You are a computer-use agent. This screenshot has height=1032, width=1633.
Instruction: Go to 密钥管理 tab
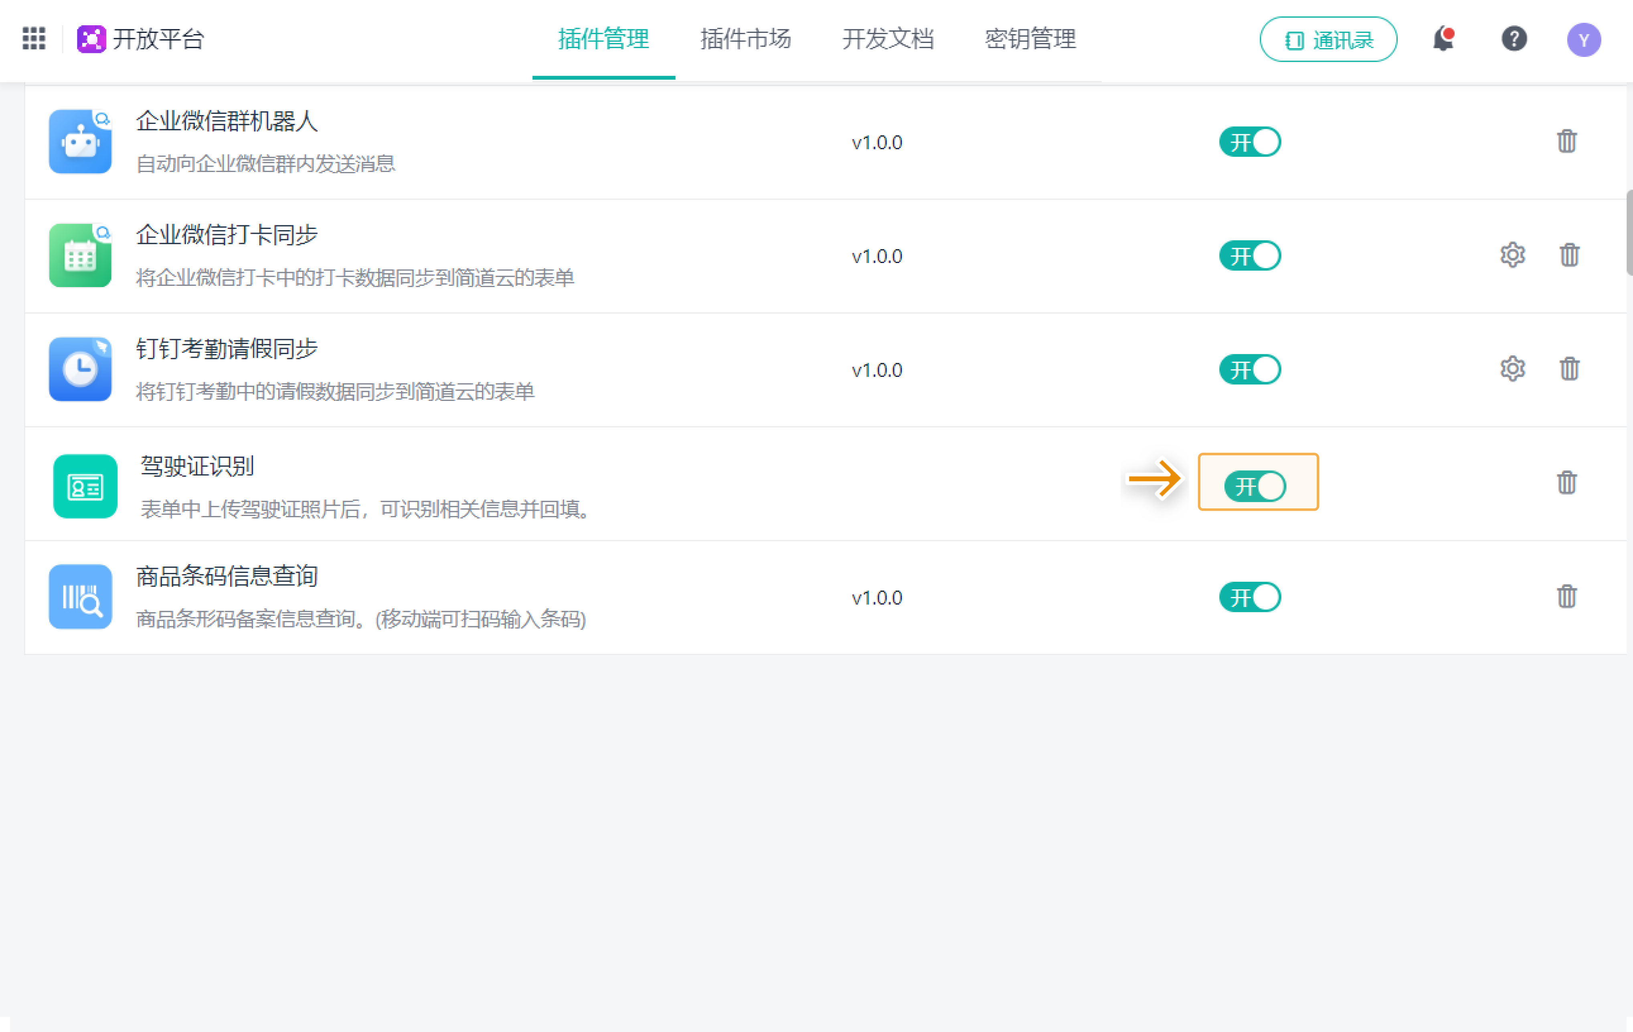(x=1030, y=39)
